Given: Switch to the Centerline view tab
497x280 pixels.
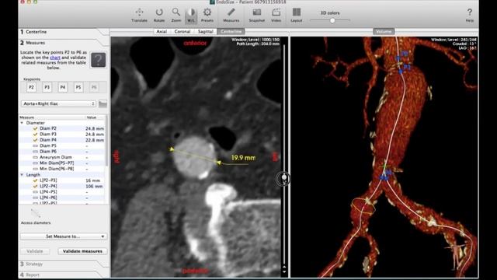Looking at the screenshot, I should pyautogui.click(x=231, y=31).
